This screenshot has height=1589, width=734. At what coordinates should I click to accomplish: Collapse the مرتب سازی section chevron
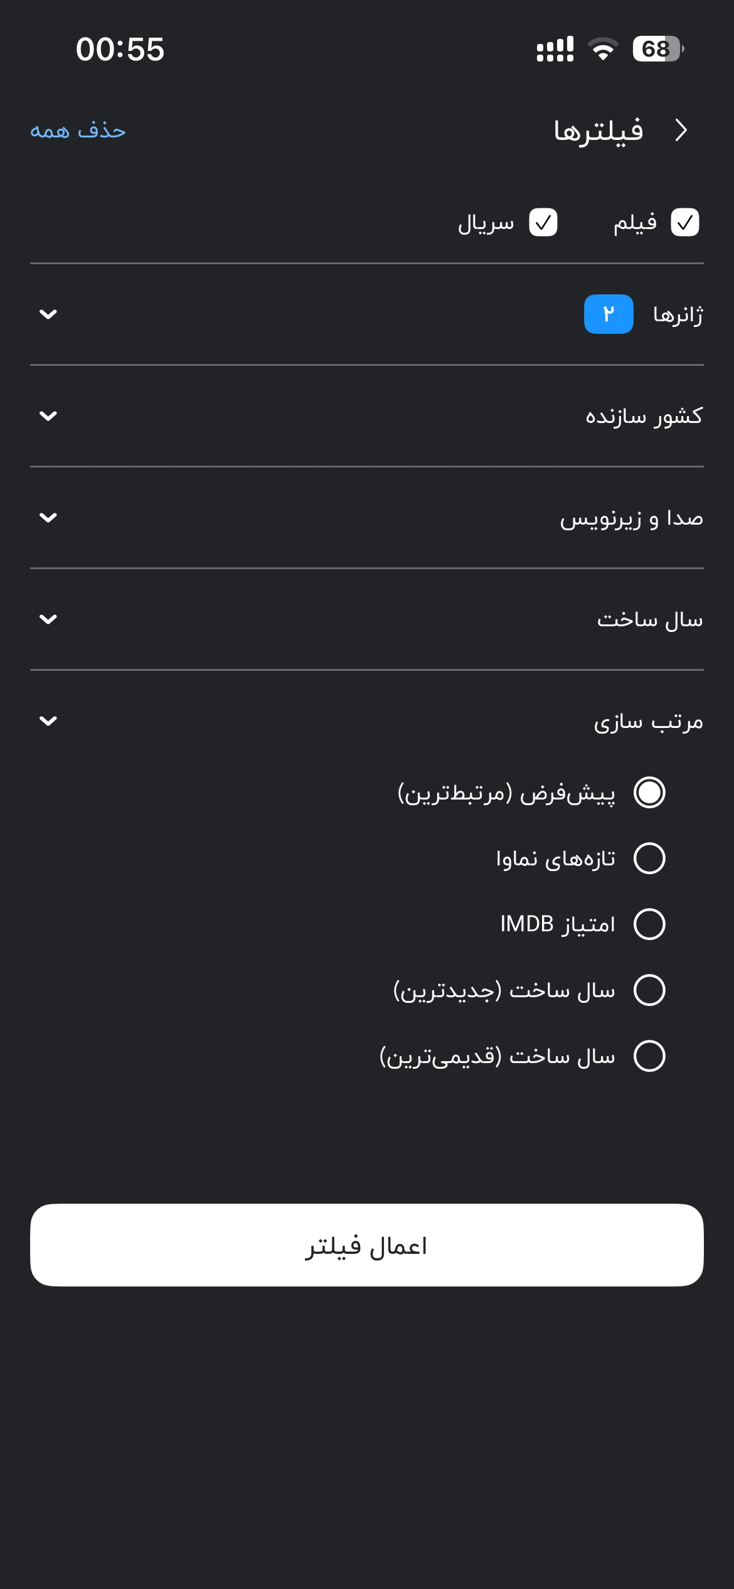tap(48, 720)
